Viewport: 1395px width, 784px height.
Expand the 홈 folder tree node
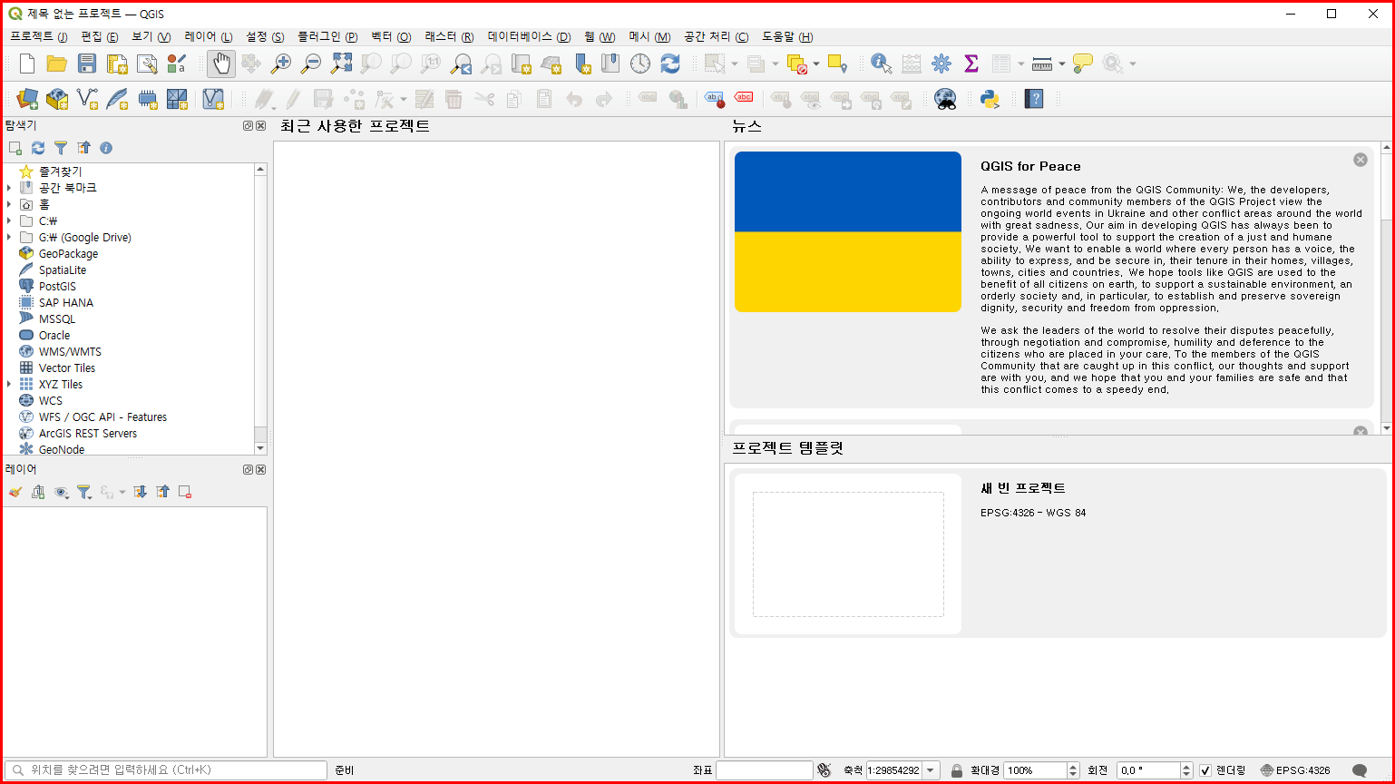click(9, 204)
